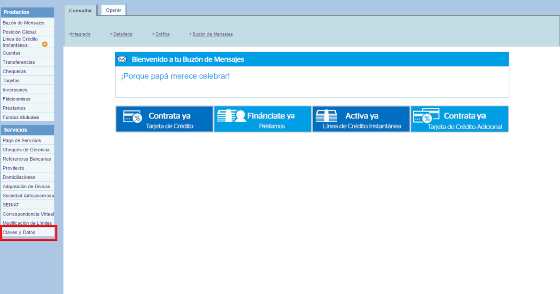Click the envelope icon on the welcome banner
This screenshot has width=560, height=294.
point(122,59)
